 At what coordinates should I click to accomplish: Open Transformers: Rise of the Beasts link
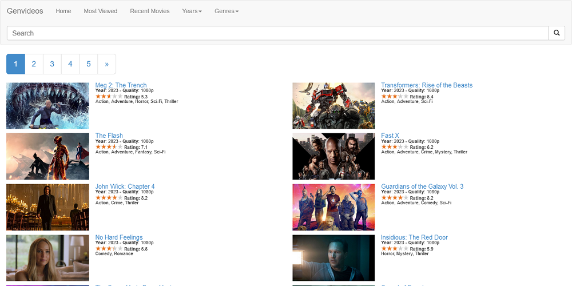point(427,85)
